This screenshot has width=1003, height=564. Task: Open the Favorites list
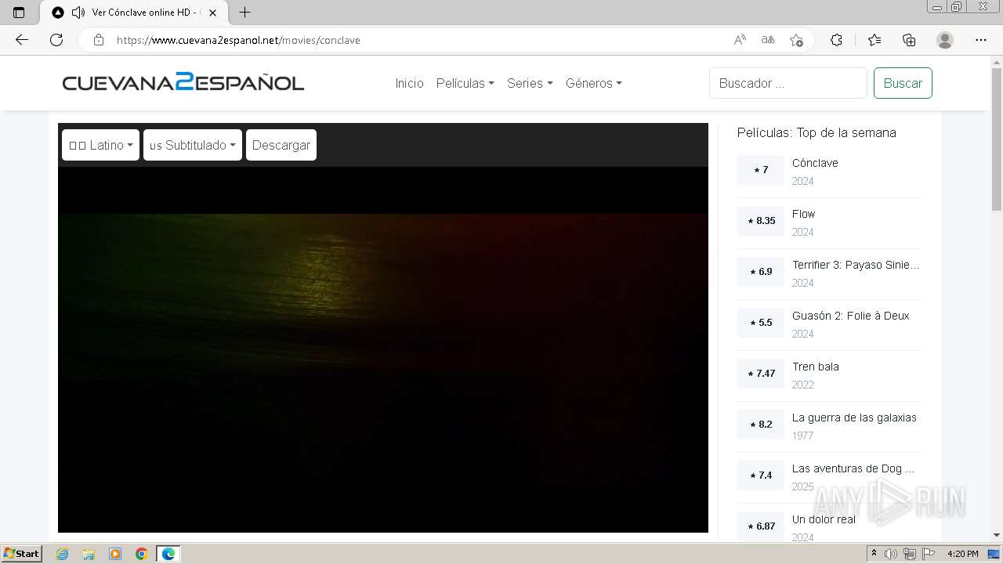pos(874,40)
